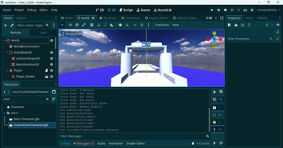Image resolution: width=283 pixels, height=148 pixels.
Task: Select the Scale mode tool
Action: point(84,25)
